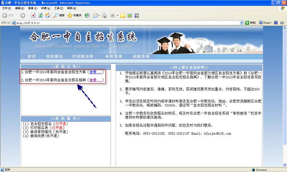This screenshot has height=172, width=287.
Task: Go to the browser Home icon
Action: (47, 15)
